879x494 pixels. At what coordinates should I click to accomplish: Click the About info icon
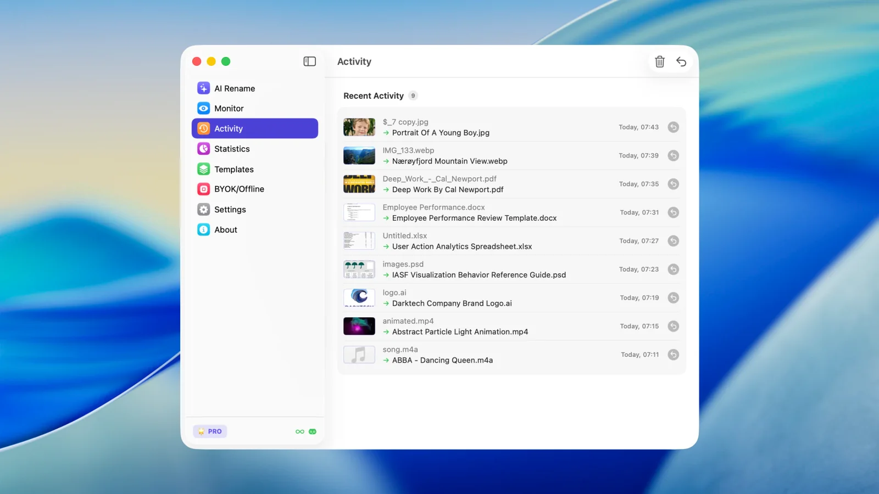203,229
